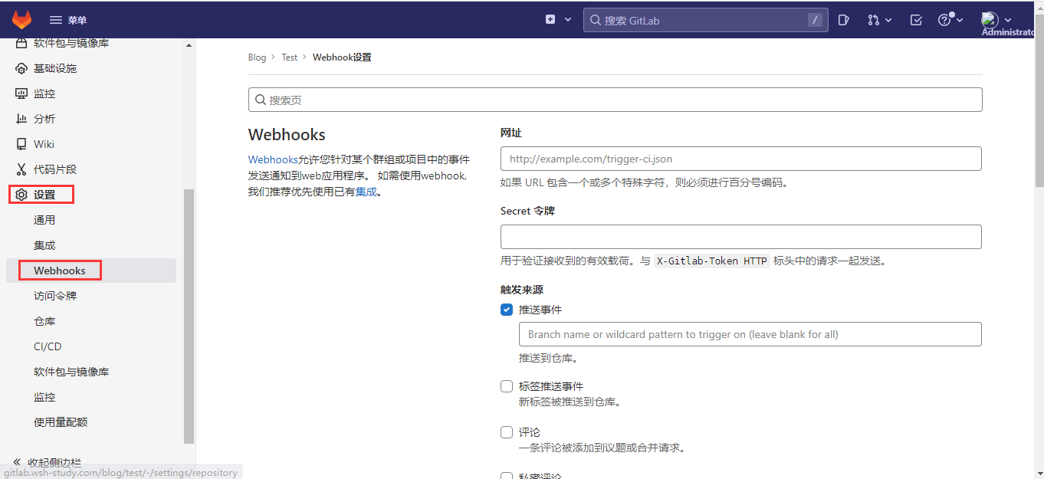
Task: Click the 网址 URL input field
Action: pos(740,159)
